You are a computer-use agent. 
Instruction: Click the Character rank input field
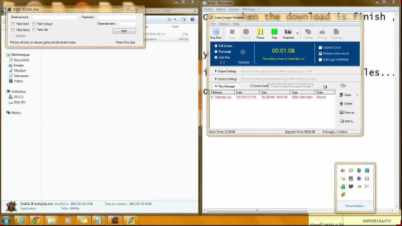click(x=128, y=24)
